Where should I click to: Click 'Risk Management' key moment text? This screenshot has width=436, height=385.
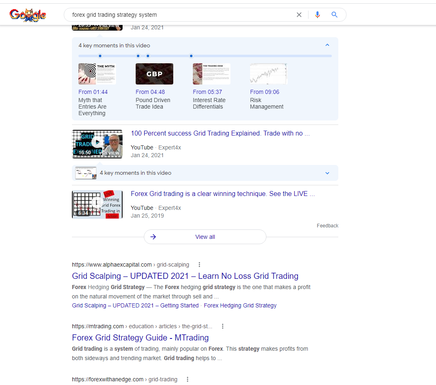click(x=267, y=103)
